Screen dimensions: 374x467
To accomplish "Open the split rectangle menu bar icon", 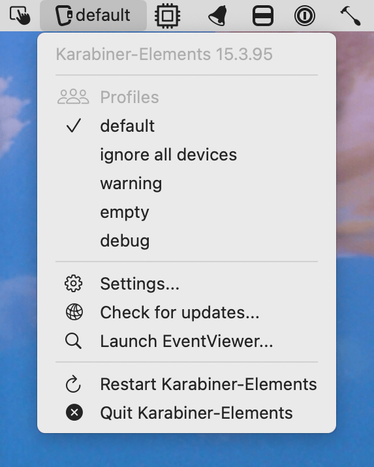I will pyautogui.click(x=263, y=16).
